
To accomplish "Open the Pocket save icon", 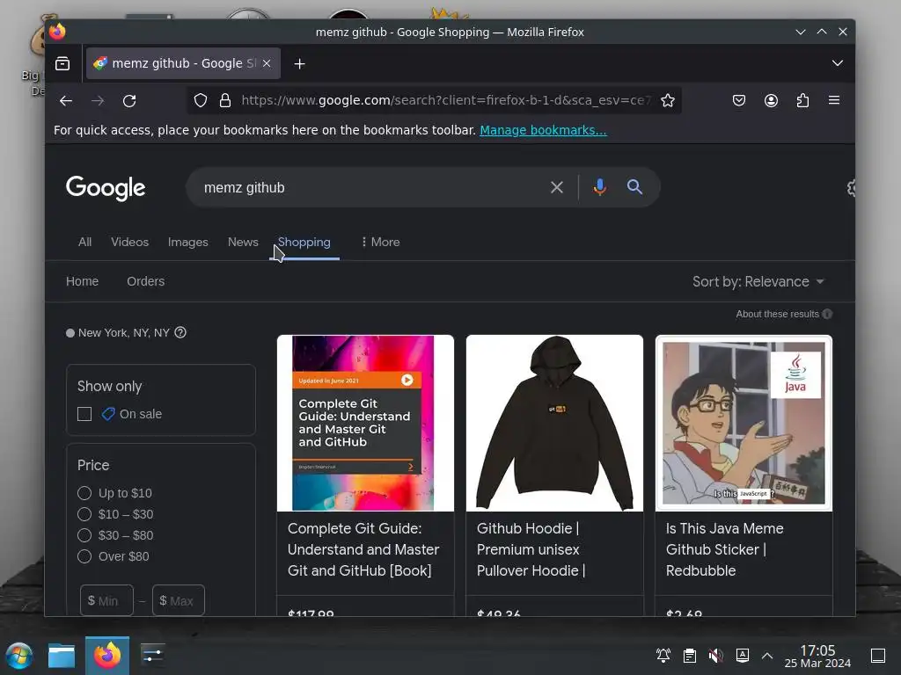I will pyautogui.click(x=739, y=100).
